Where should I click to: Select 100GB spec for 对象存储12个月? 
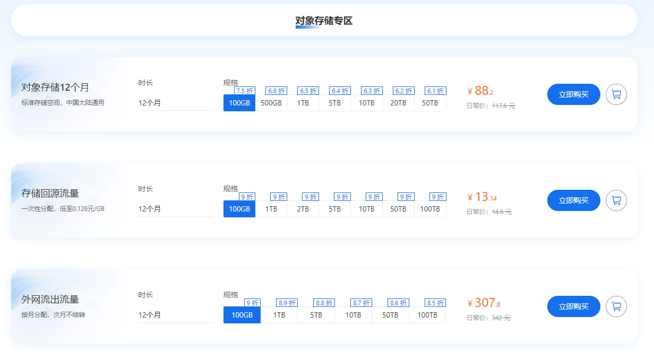click(239, 103)
